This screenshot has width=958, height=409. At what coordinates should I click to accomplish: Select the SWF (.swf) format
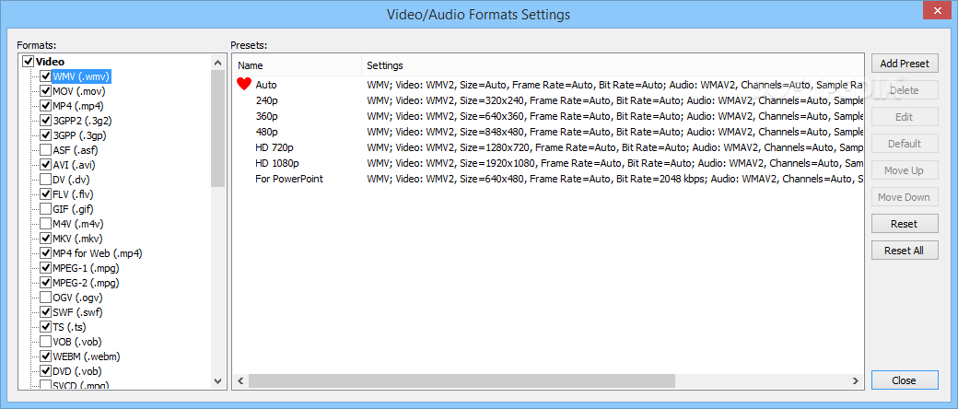click(x=77, y=312)
